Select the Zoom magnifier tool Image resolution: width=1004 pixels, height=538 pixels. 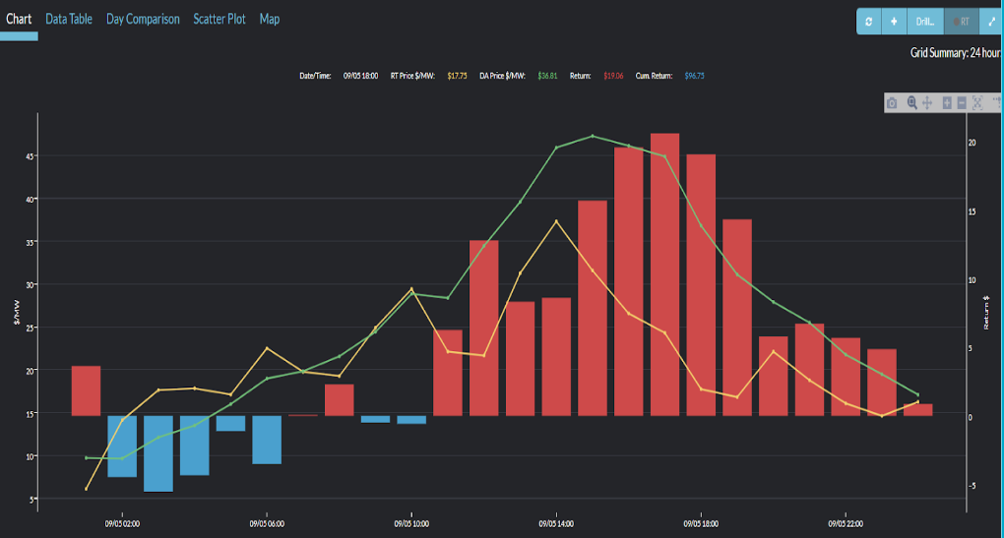pyautogui.click(x=912, y=102)
